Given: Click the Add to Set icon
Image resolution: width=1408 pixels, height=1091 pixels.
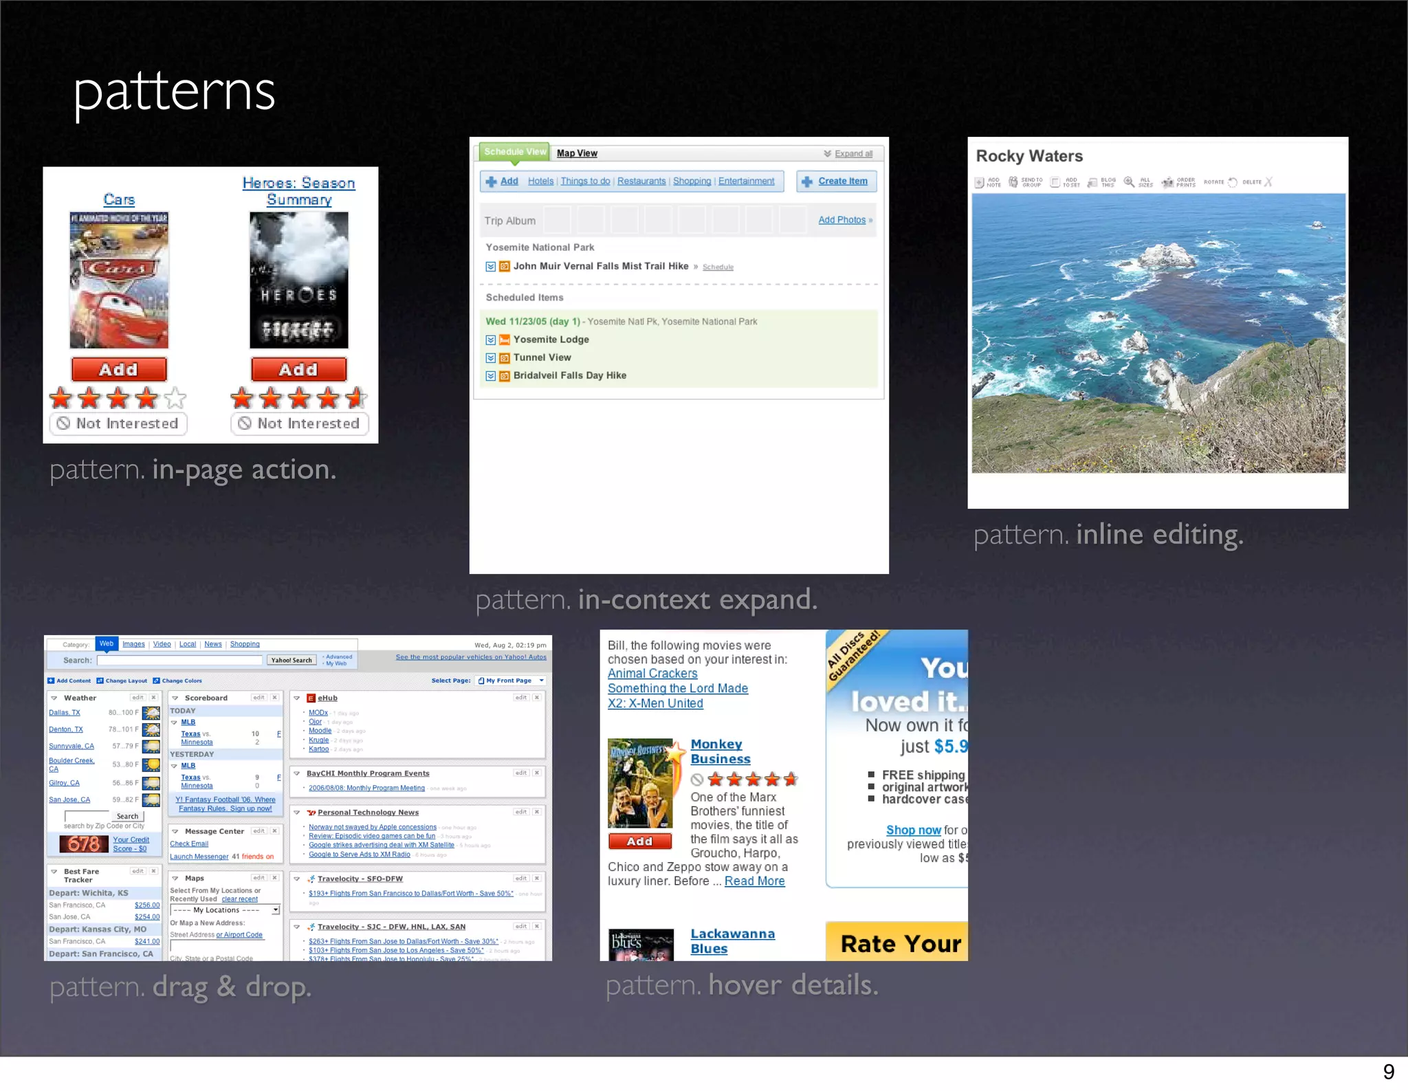Looking at the screenshot, I should tap(1055, 182).
